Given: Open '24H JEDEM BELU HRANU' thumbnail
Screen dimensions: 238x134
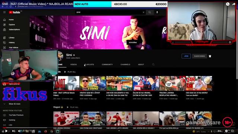Looking at the screenshot, I should pos(146,119).
